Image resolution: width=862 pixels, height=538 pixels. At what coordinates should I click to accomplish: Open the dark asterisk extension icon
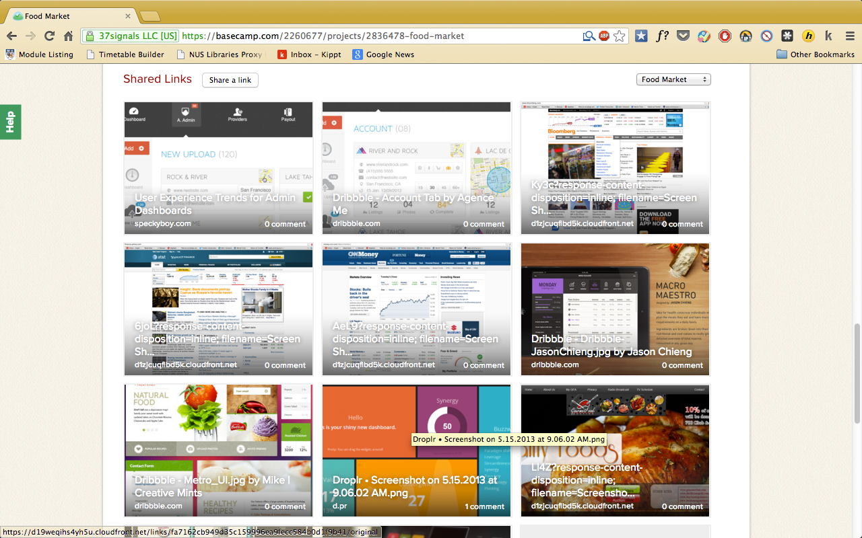[789, 36]
